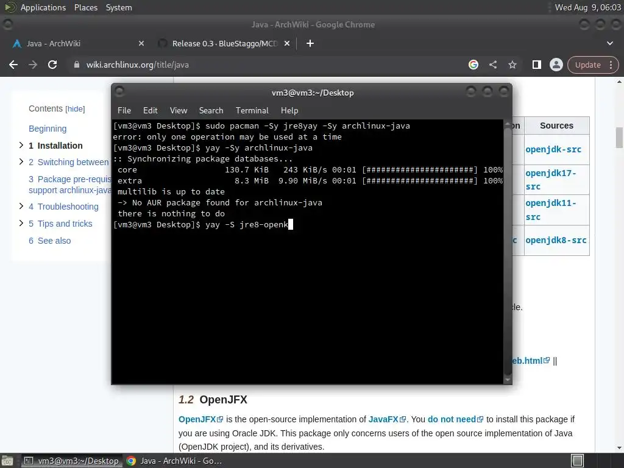
Task: Open terminal Help menu
Action: (x=289, y=111)
